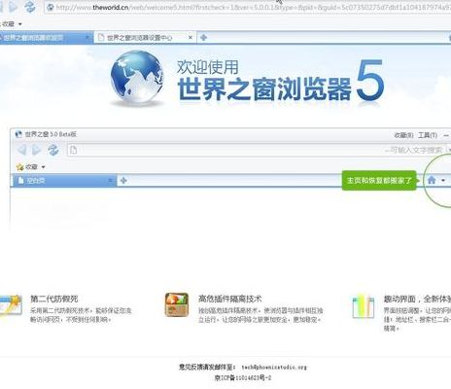Click the page icon in demo address bar
Image resolution: width=451 pixels, height=389 pixels.
74,150
